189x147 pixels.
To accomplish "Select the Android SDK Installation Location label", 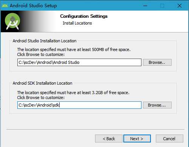I will [x=43, y=83].
